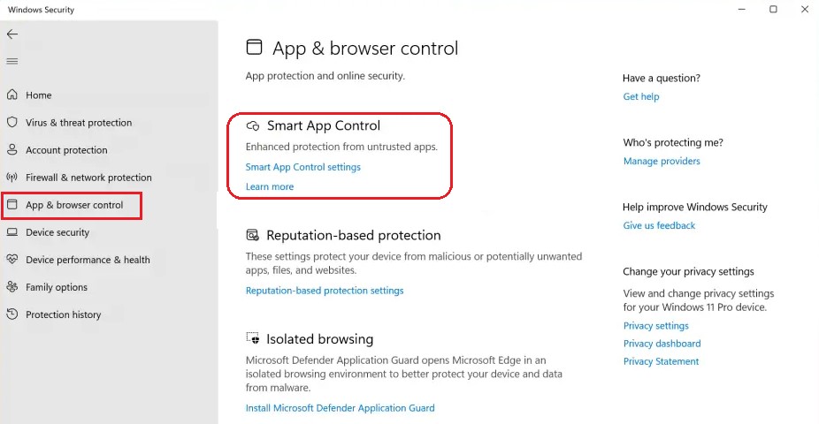Click the Home house icon
This screenshot has width=819, height=424.
[x=11, y=95]
